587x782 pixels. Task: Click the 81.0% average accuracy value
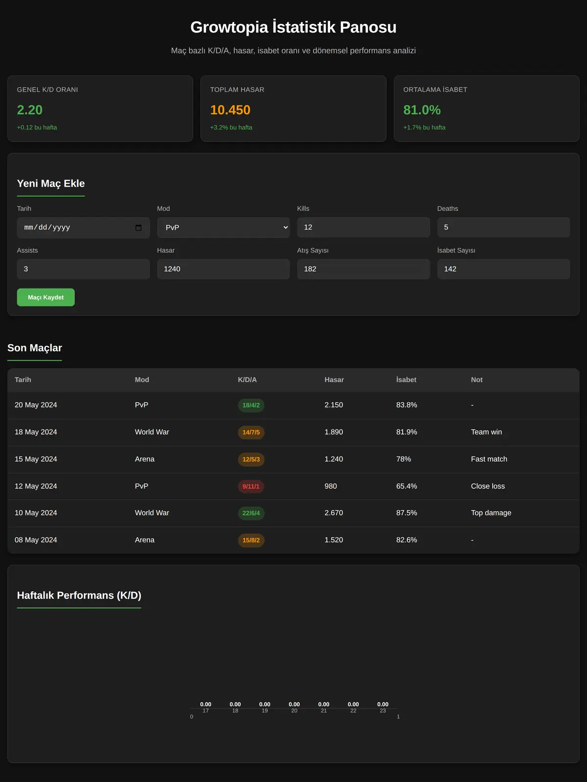[x=422, y=110]
